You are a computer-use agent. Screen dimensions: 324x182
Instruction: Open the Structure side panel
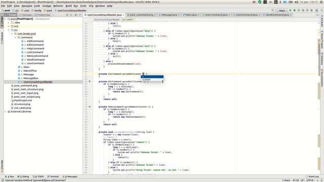coord(2,38)
